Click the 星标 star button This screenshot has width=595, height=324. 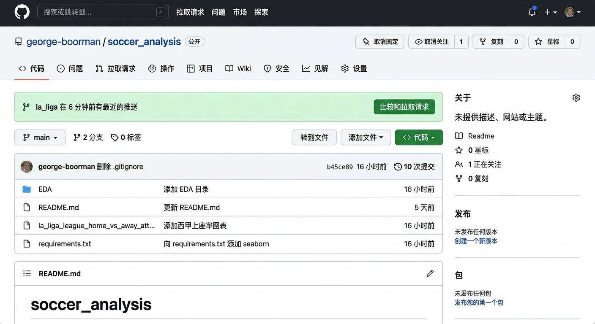pos(547,42)
